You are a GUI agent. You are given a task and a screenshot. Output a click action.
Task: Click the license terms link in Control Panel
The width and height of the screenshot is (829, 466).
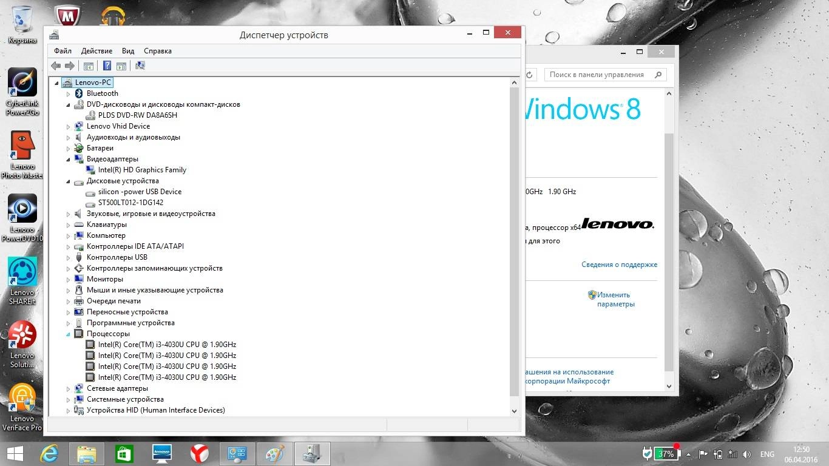569,376
